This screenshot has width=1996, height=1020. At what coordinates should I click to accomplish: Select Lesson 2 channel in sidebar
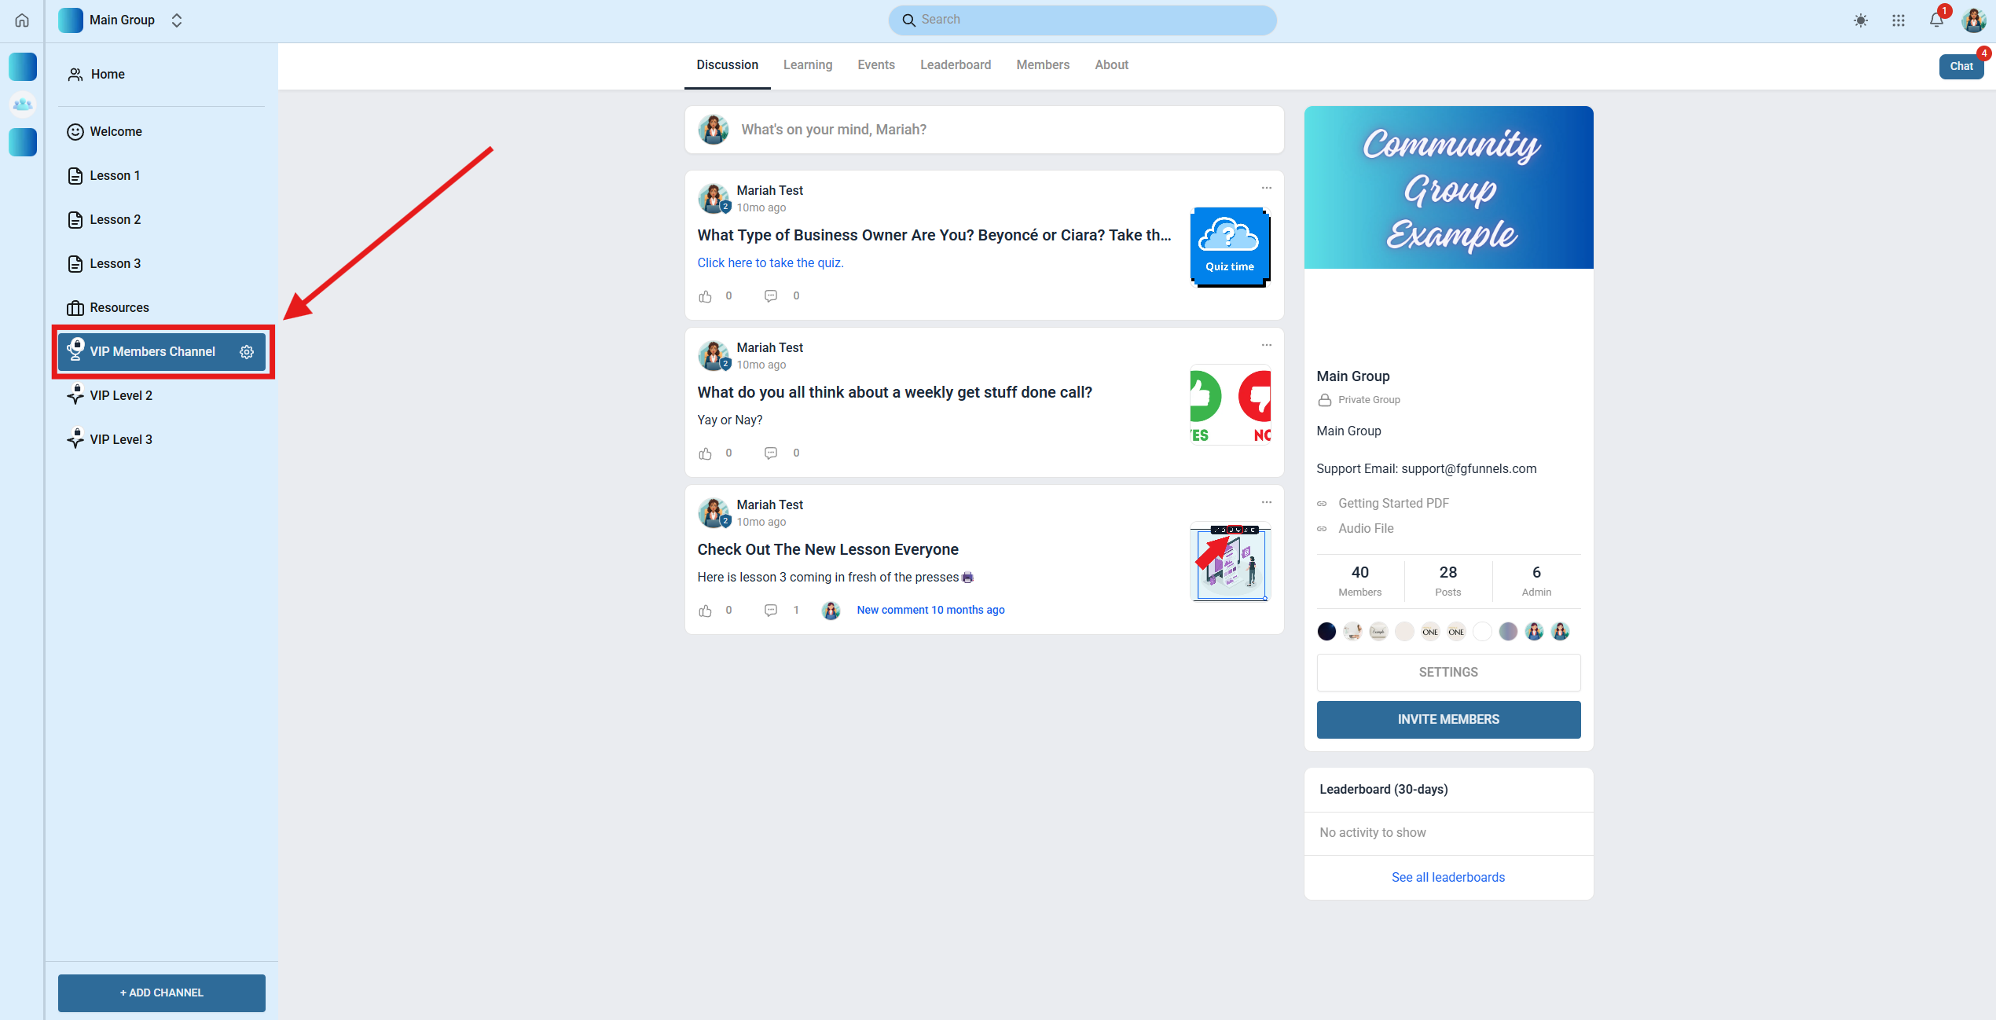115,220
